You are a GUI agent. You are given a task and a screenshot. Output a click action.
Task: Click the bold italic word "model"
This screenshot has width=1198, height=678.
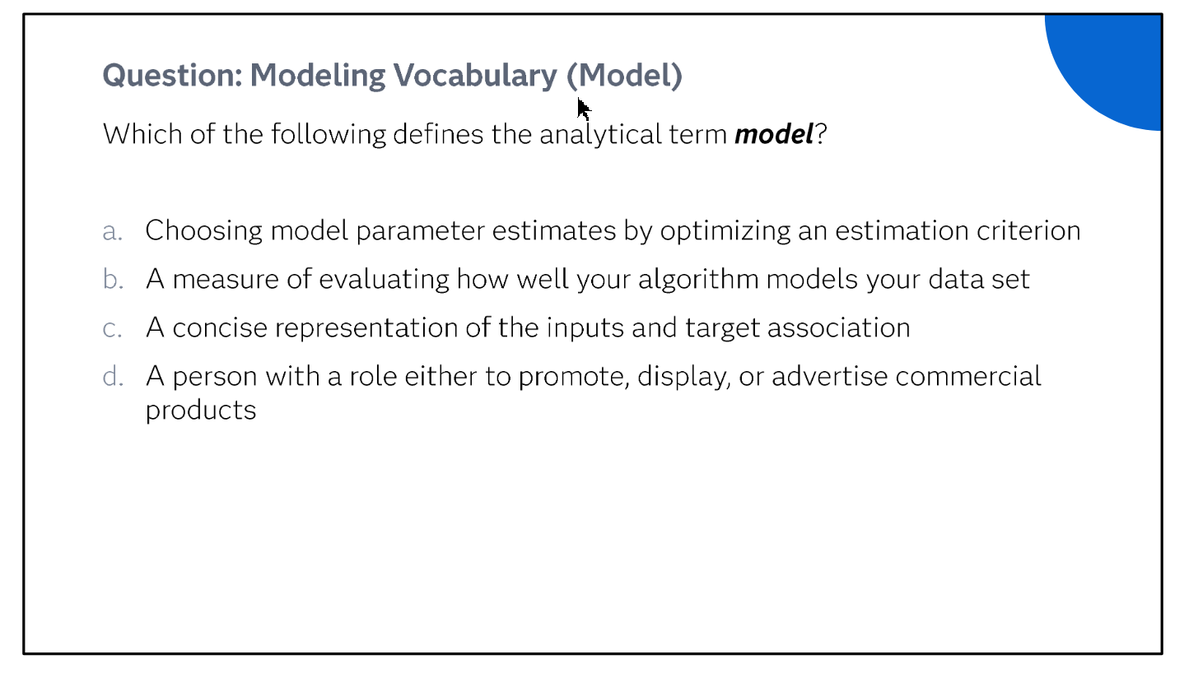(x=773, y=133)
